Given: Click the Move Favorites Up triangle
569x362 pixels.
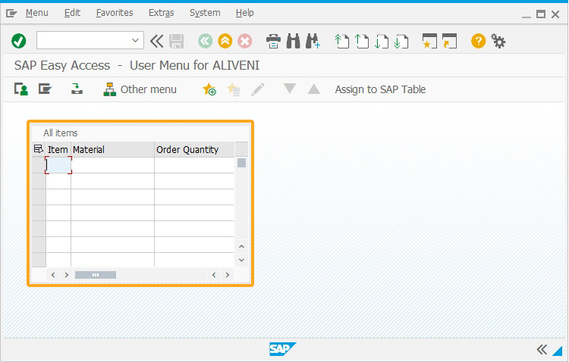Looking at the screenshot, I should point(314,89).
